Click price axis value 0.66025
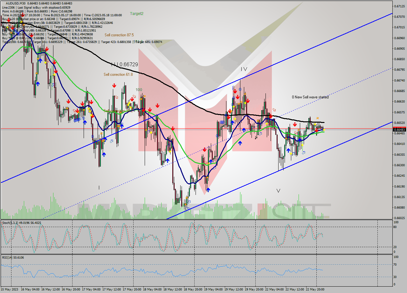 (399, 218)
